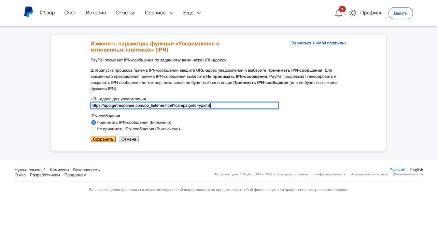
Task: Go to the "Обзор" menu item
Action: pyautogui.click(x=47, y=13)
